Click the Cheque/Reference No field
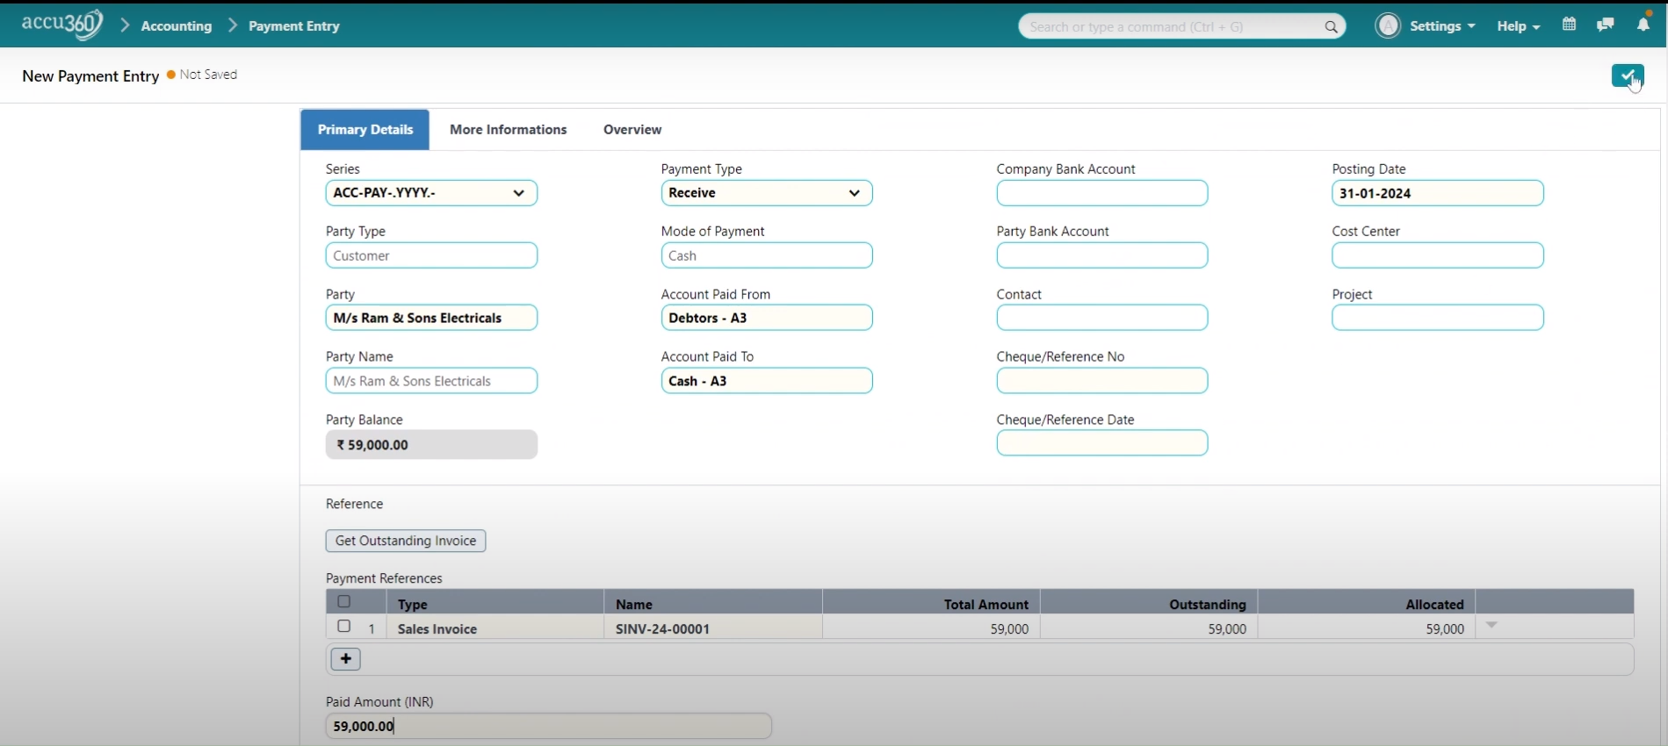Viewport: 1668px width, 746px height. coord(1102,381)
